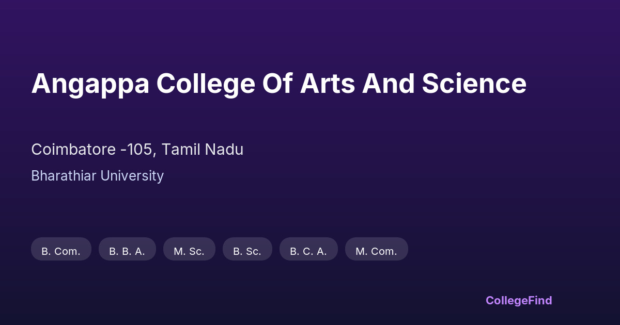Click the word "And" in the heading
The height and width of the screenshot is (325, 620).
(x=388, y=84)
